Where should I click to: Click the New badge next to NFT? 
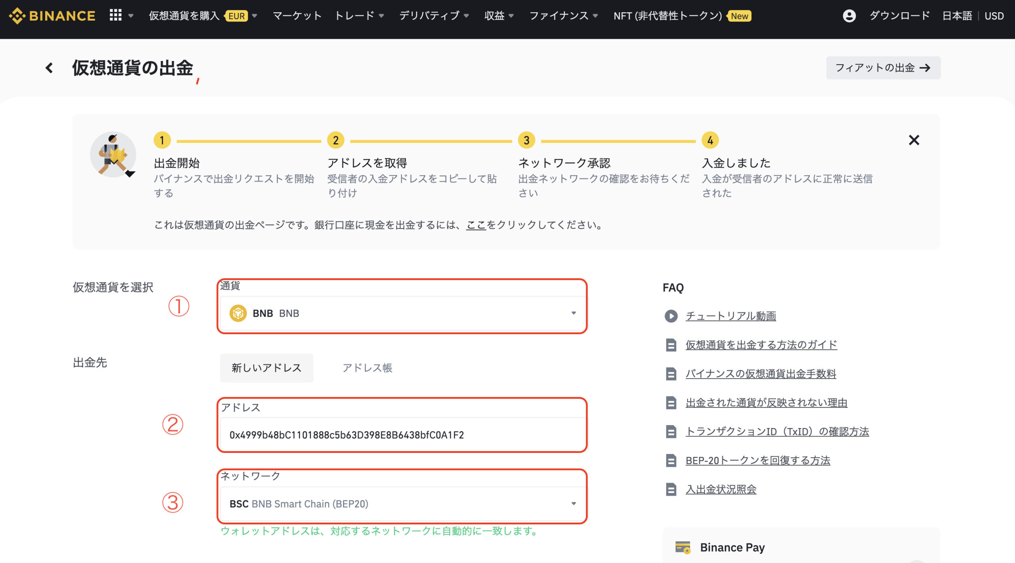click(739, 16)
